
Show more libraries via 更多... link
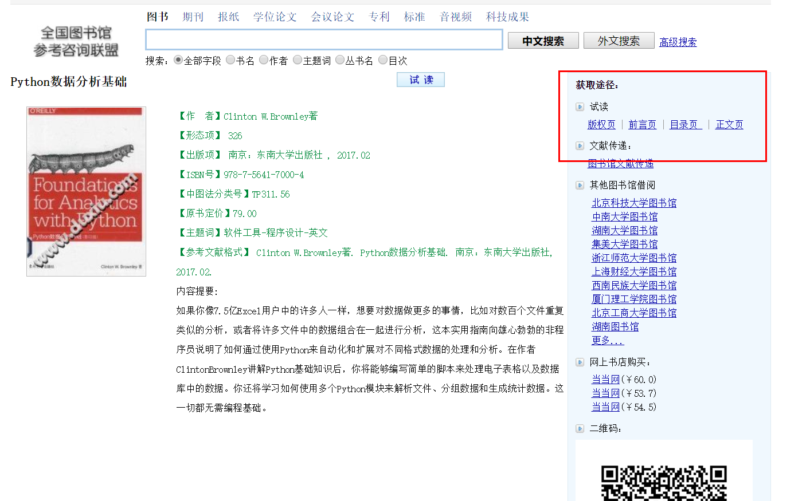click(x=607, y=341)
